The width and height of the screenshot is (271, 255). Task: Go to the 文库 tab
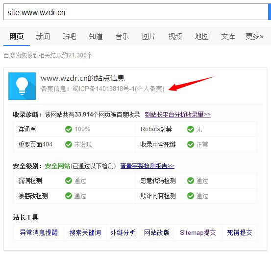pos(228,36)
